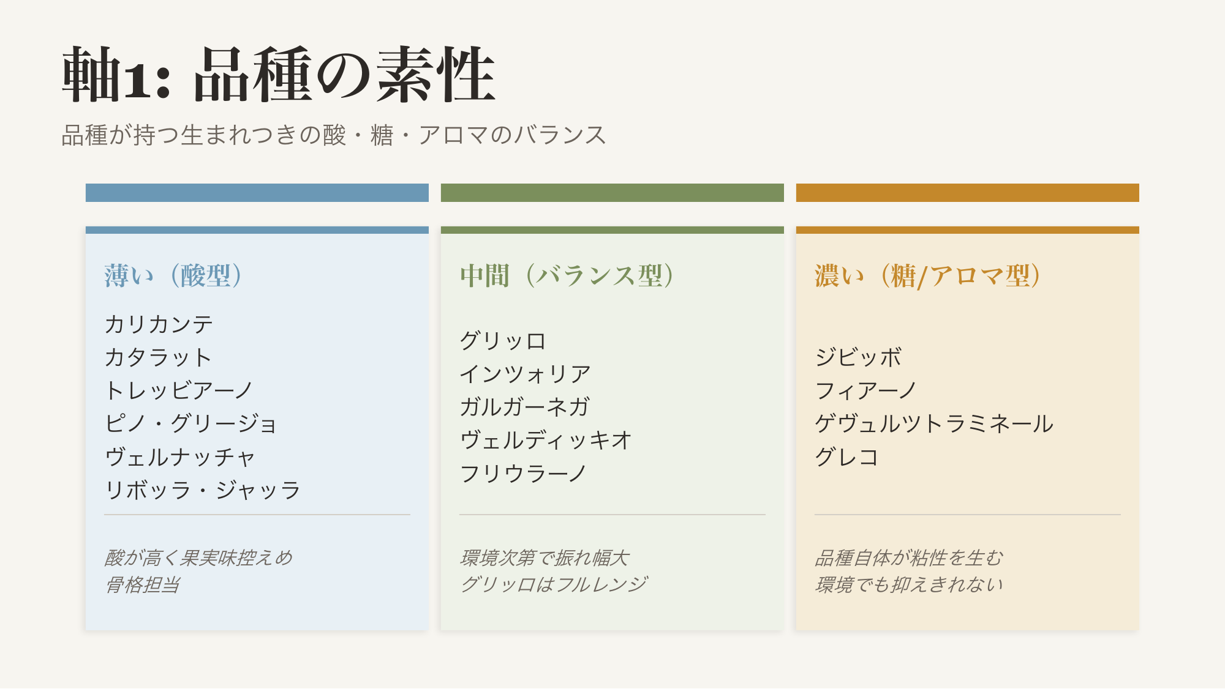Click ガルガーネガ list entry
Viewport: 1225px width, 689px height.
coord(524,407)
